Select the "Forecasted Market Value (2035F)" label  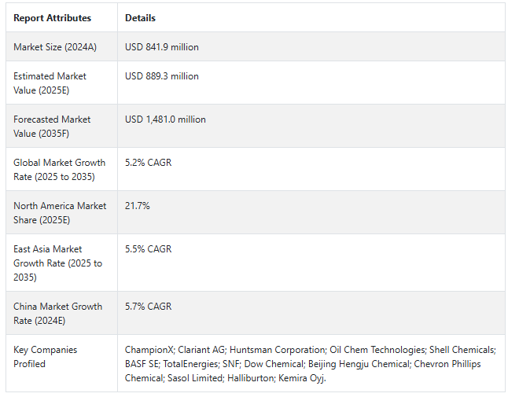tap(52, 127)
